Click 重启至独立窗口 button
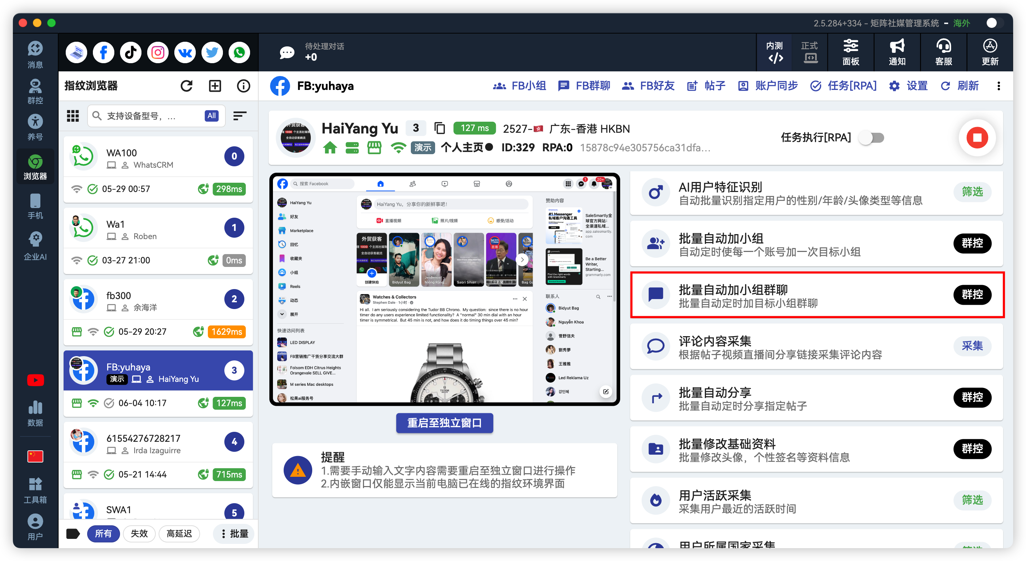 coord(444,423)
